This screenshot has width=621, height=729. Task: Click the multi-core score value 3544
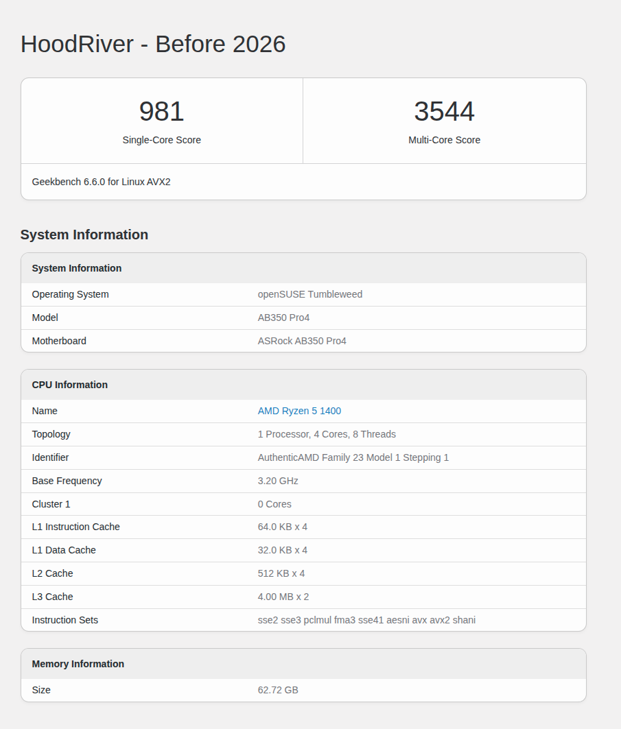pos(444,112)
